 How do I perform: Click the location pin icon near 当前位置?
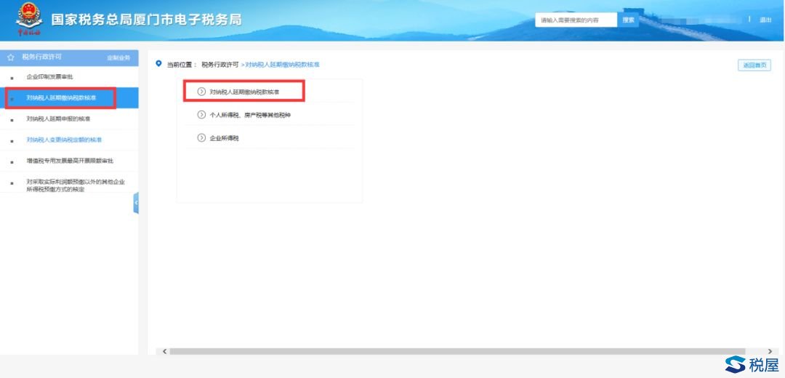coord(159,64)
